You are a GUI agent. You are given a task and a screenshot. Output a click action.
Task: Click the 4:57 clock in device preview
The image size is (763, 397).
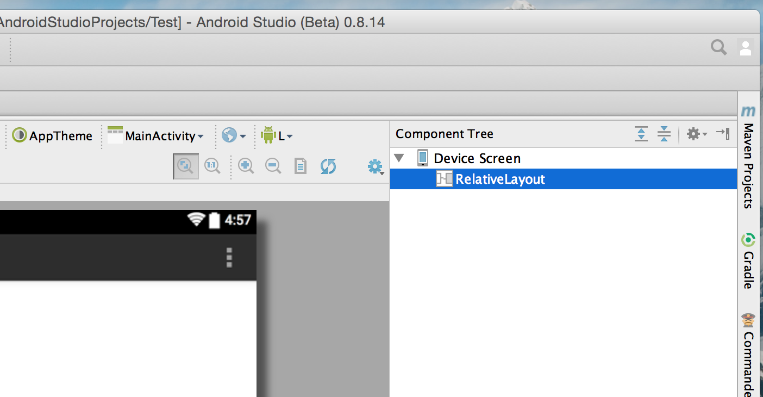coord(237,220)
